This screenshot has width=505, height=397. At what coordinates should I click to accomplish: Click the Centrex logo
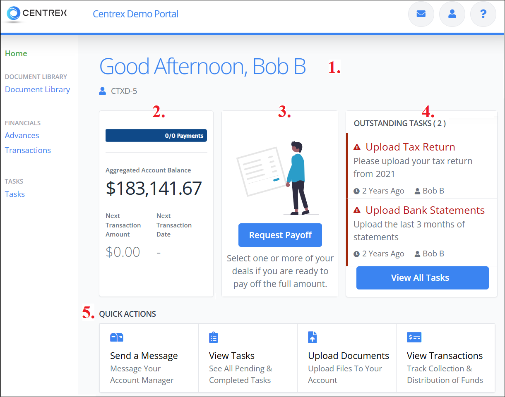(x=36, y=13)
